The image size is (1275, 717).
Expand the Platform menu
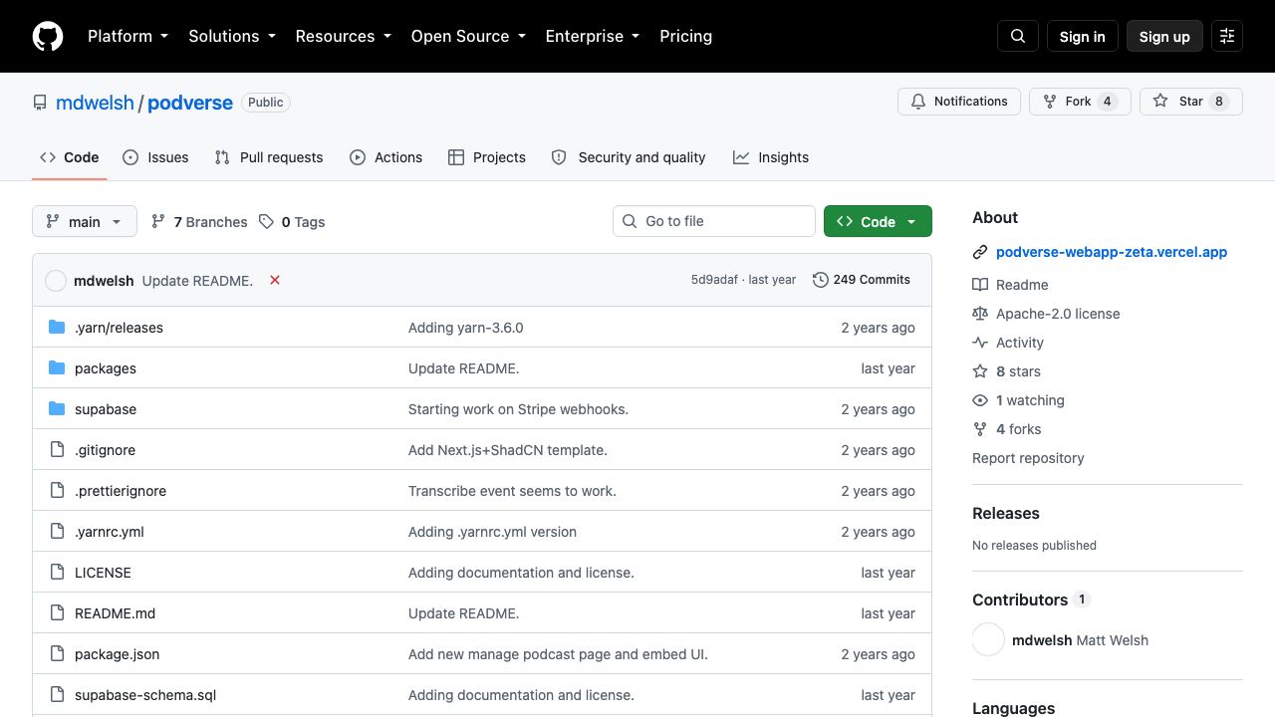[x=128, y=36]
